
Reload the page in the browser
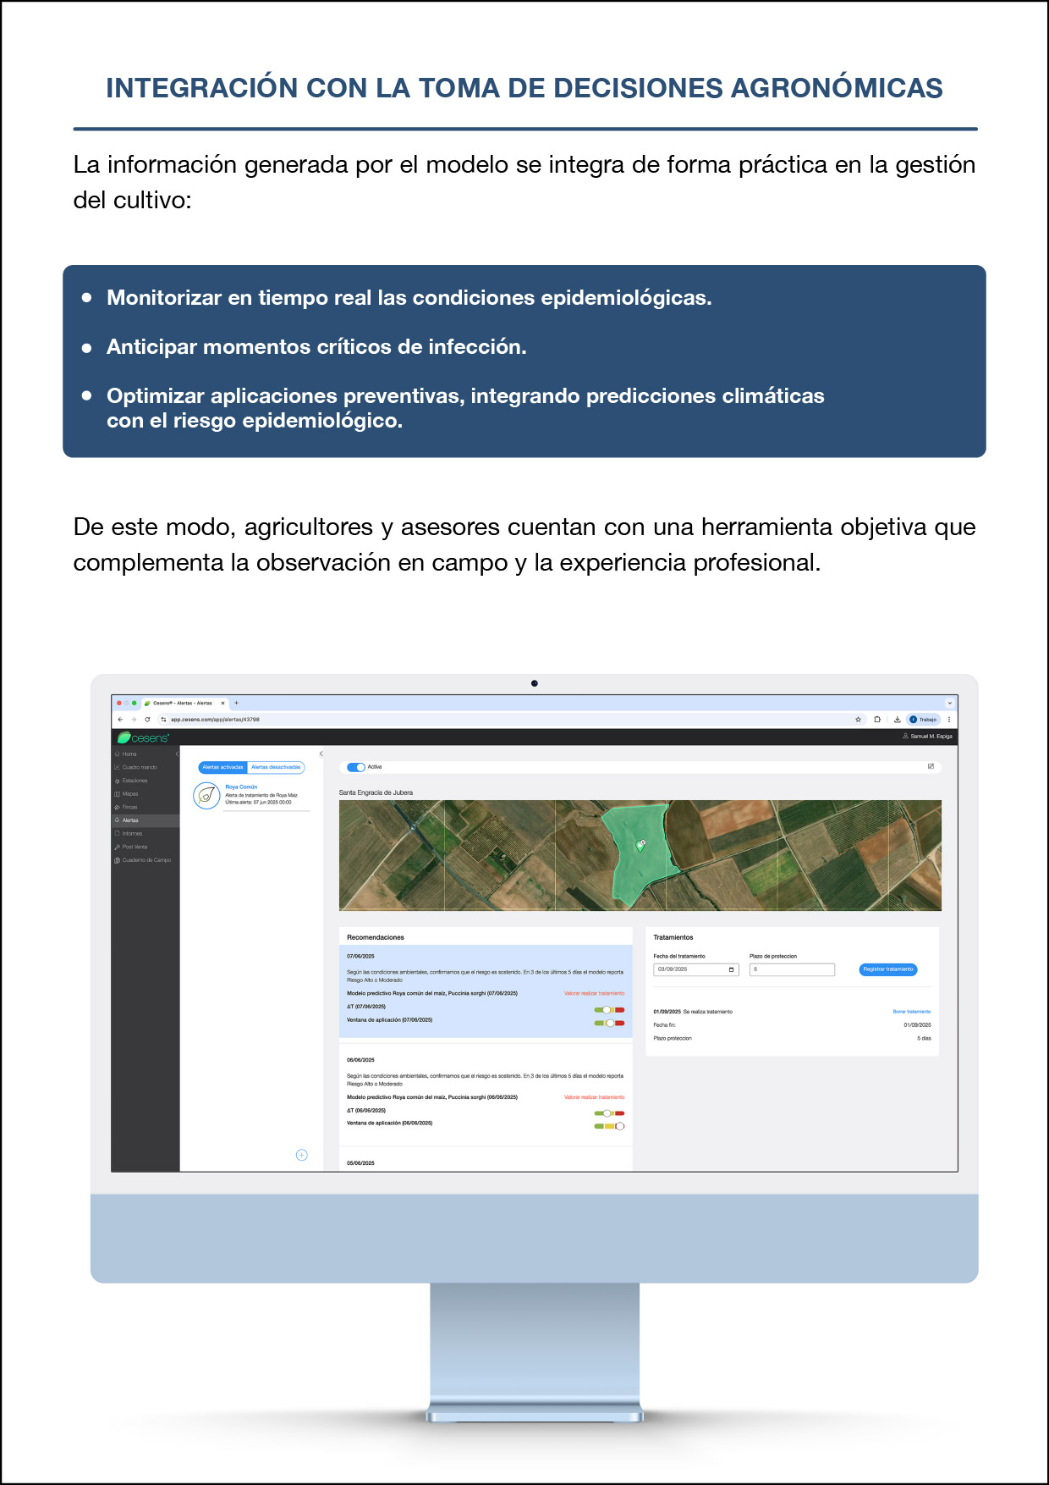[147, 720]
